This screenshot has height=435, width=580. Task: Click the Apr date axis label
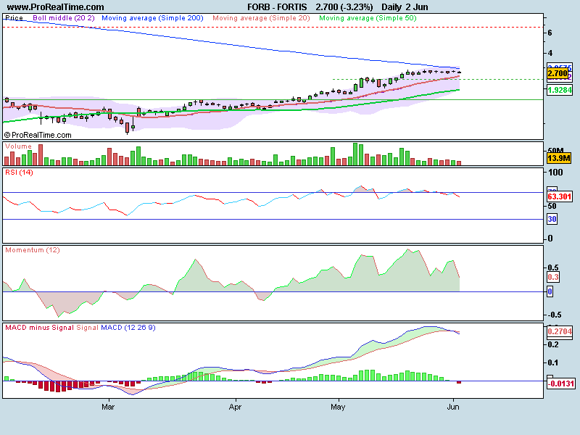(235, 407)
